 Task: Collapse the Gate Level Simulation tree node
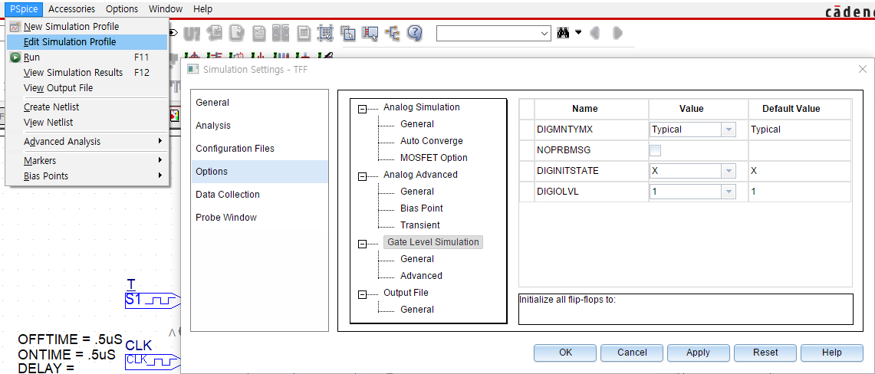[362, 244]
